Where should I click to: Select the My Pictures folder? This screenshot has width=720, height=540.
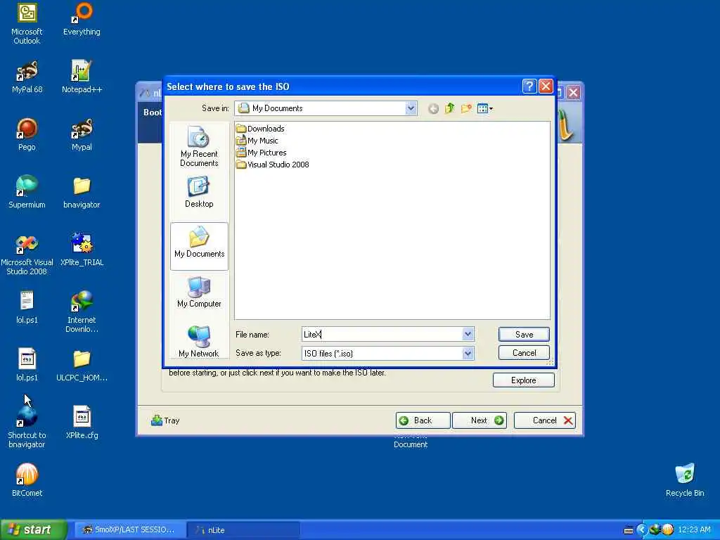tap(262, 153)
